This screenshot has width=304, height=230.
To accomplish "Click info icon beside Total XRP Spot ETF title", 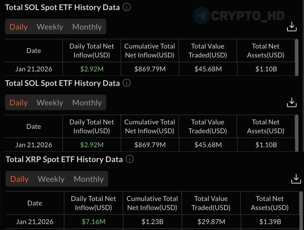I will click(130, 159).
